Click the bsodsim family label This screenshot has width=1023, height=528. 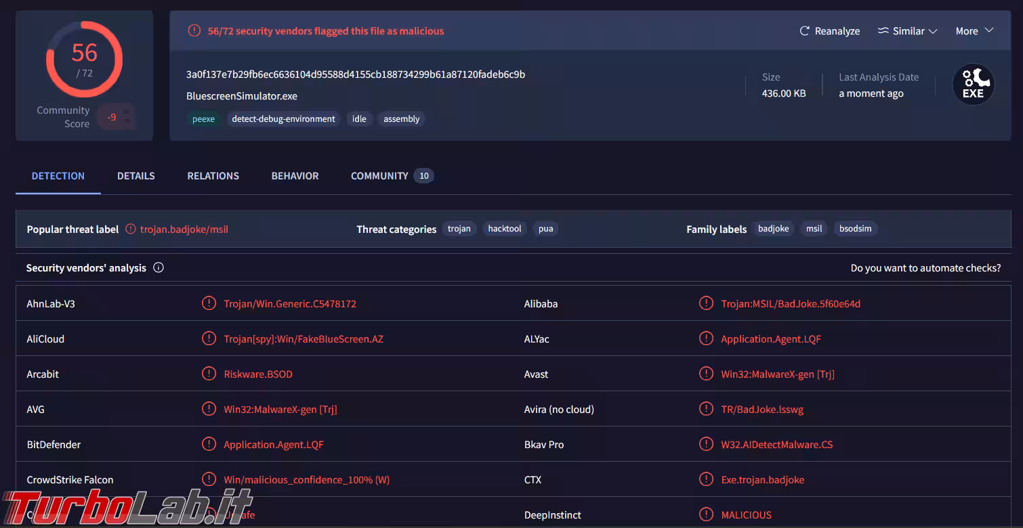pyautogui.click(x=855, y=229)
